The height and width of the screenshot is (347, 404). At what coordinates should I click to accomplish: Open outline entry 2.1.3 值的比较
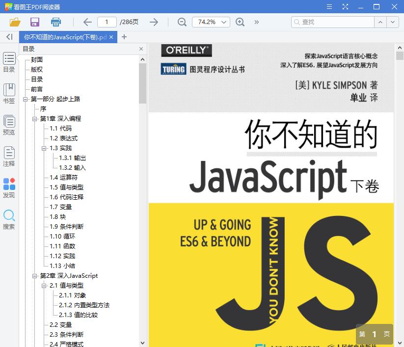click(79, 315)
